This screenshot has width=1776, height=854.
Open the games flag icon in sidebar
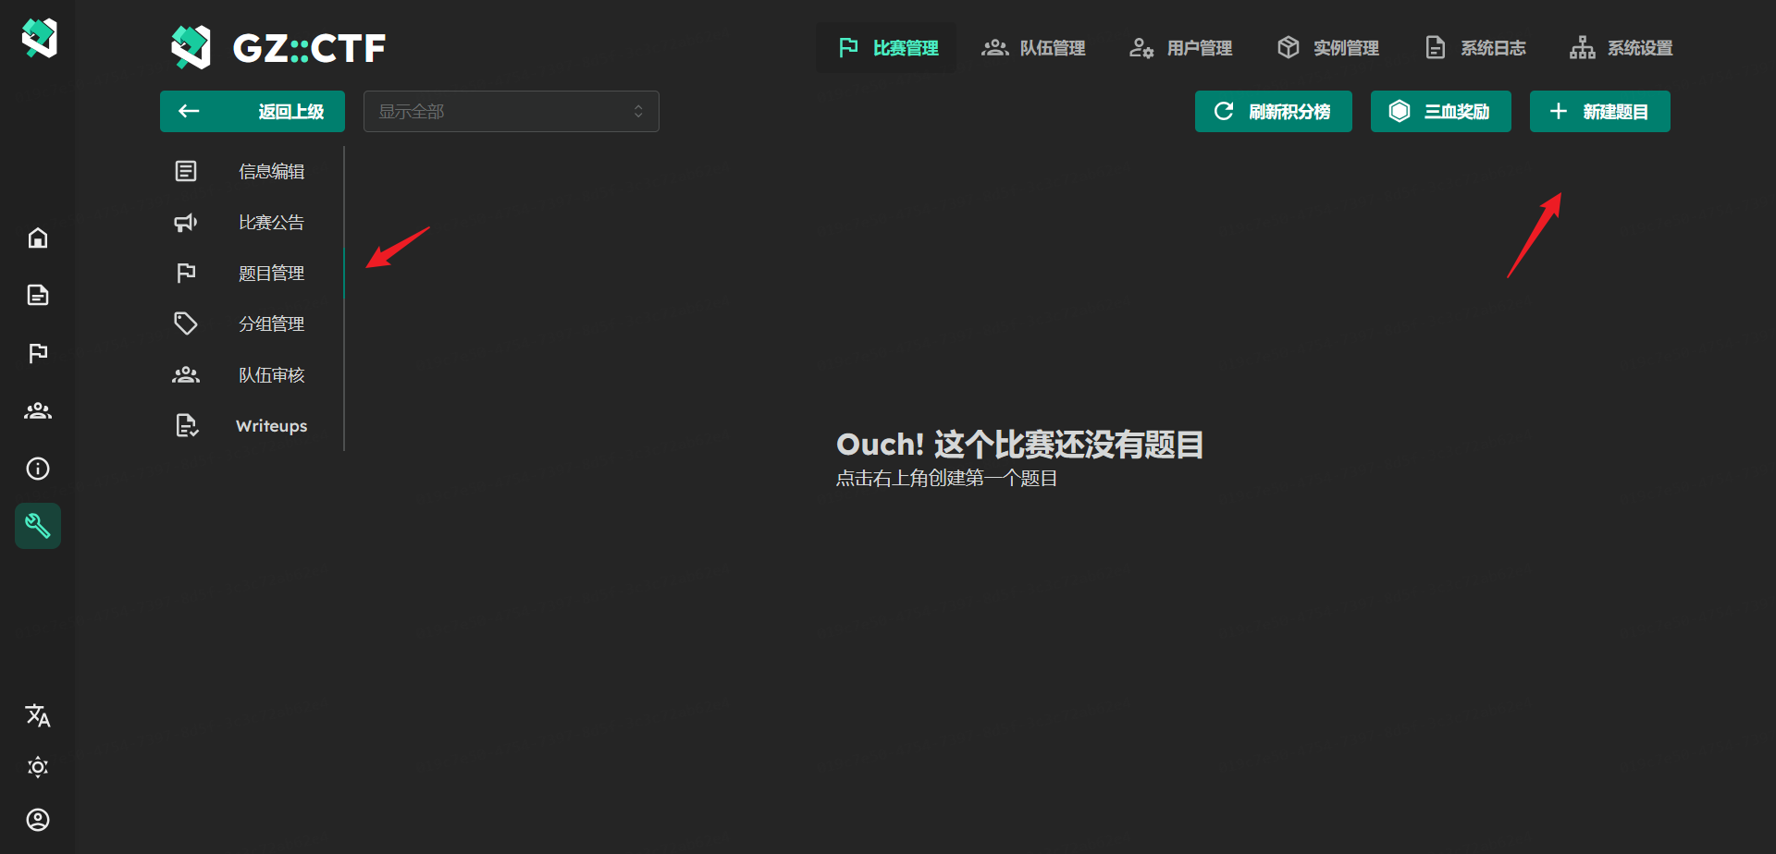(38, 353)
